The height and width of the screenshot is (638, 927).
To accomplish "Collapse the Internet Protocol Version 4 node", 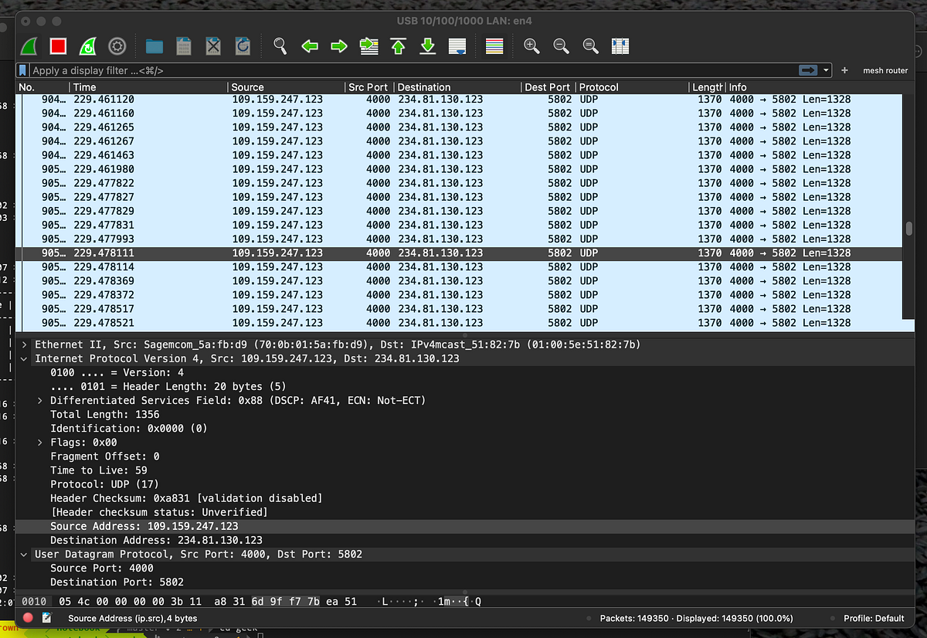I will click(x=25, y=358).
